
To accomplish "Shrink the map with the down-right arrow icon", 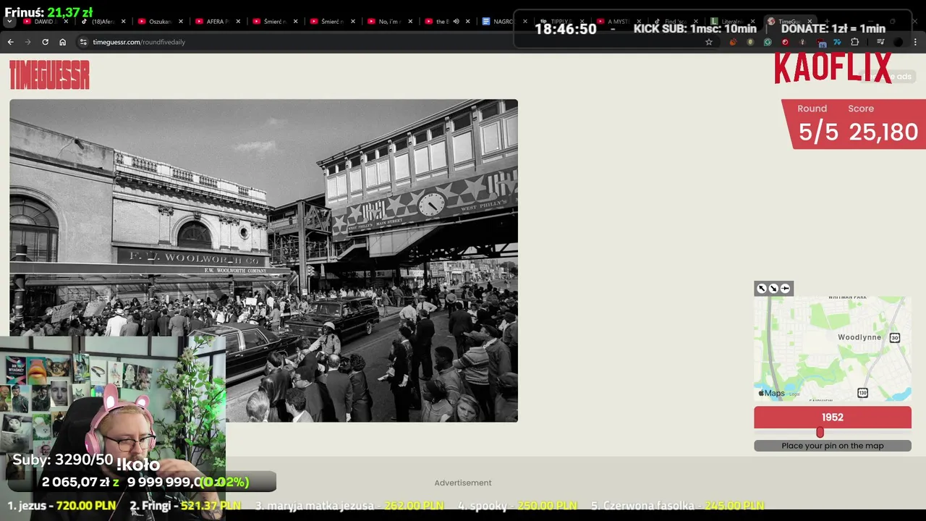I will (x=773, y=289).
